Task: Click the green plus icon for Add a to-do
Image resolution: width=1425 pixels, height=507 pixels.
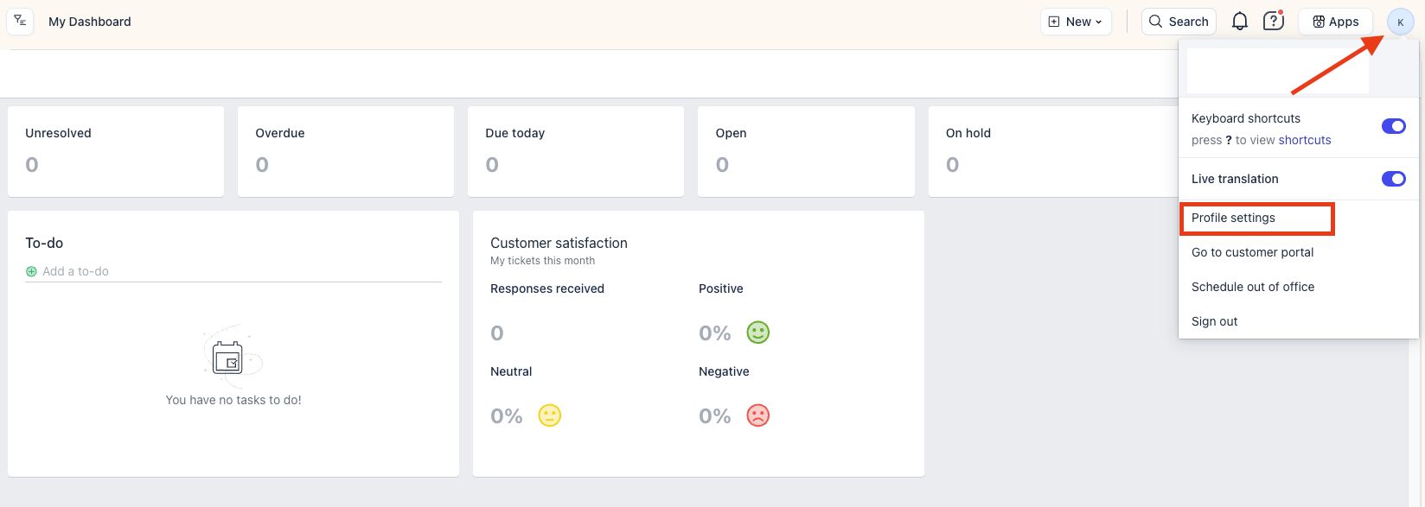Action: 31,271
